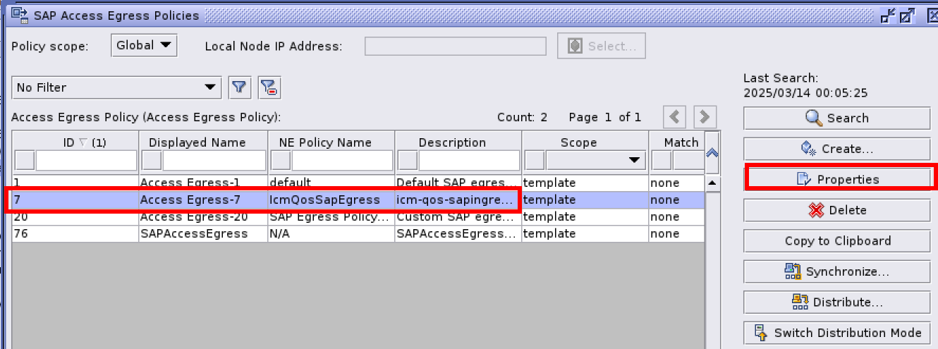Open Synchronize for the policy
Screen dimensions: 938x349
[836, 271]
